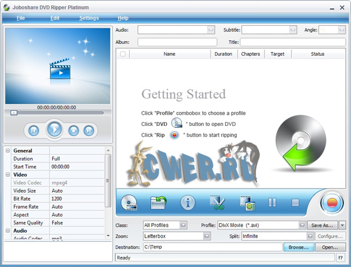Collapse the General settings group
This screenshot has width=351, height=267.
tap(8, 150)
